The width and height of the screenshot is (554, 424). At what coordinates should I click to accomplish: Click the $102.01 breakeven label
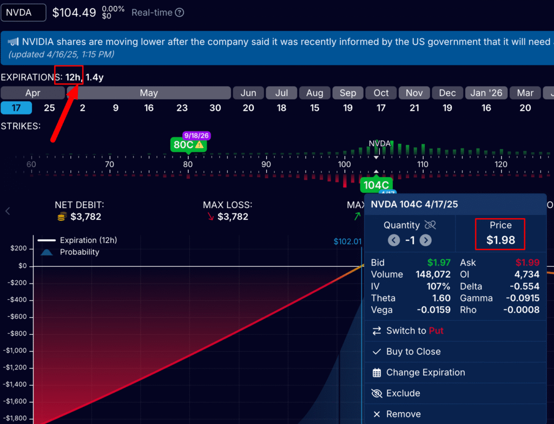click(x=348, y=241)
